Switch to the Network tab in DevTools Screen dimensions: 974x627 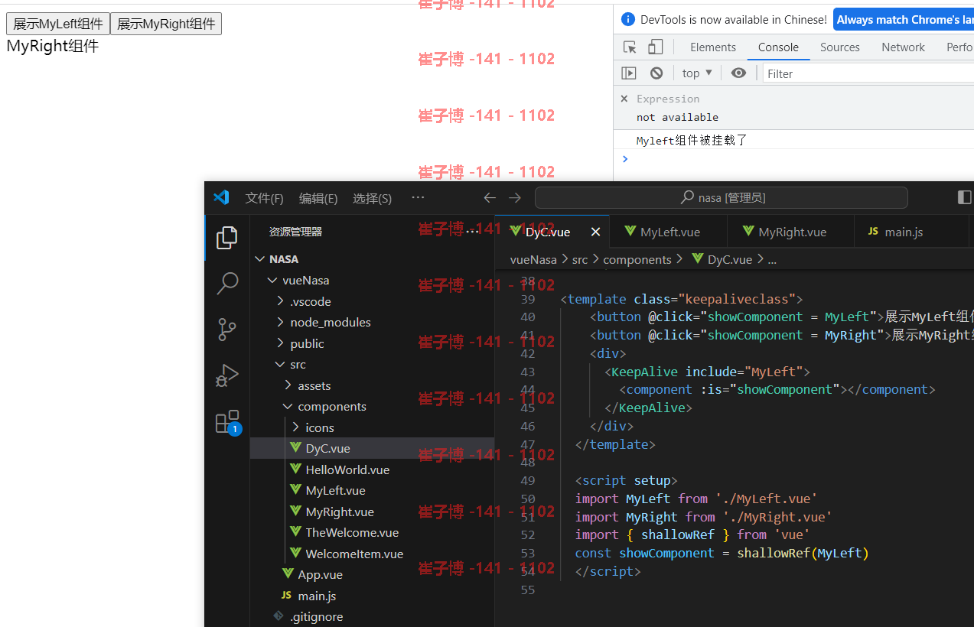tap(903, 47)
